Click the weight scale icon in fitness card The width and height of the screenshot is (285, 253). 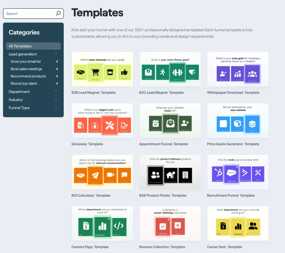click(x=148, y=72)
